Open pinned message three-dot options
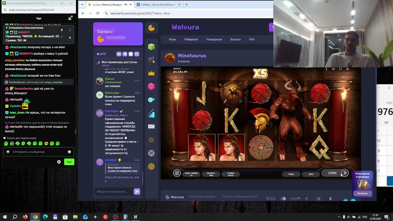The image size is (393, 221). (x=70, y=30)
